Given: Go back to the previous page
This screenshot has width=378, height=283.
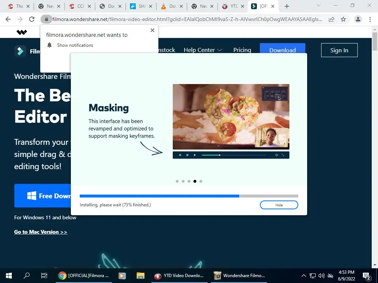Looking at the screenshot, I should point(8,19).
